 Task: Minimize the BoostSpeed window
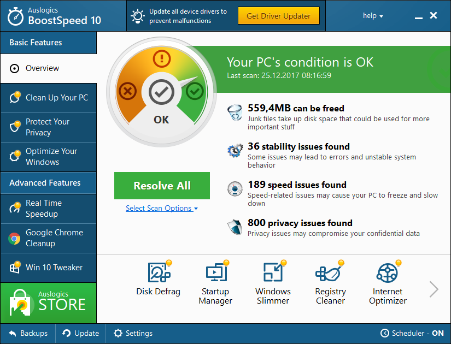tap(419, 18)
